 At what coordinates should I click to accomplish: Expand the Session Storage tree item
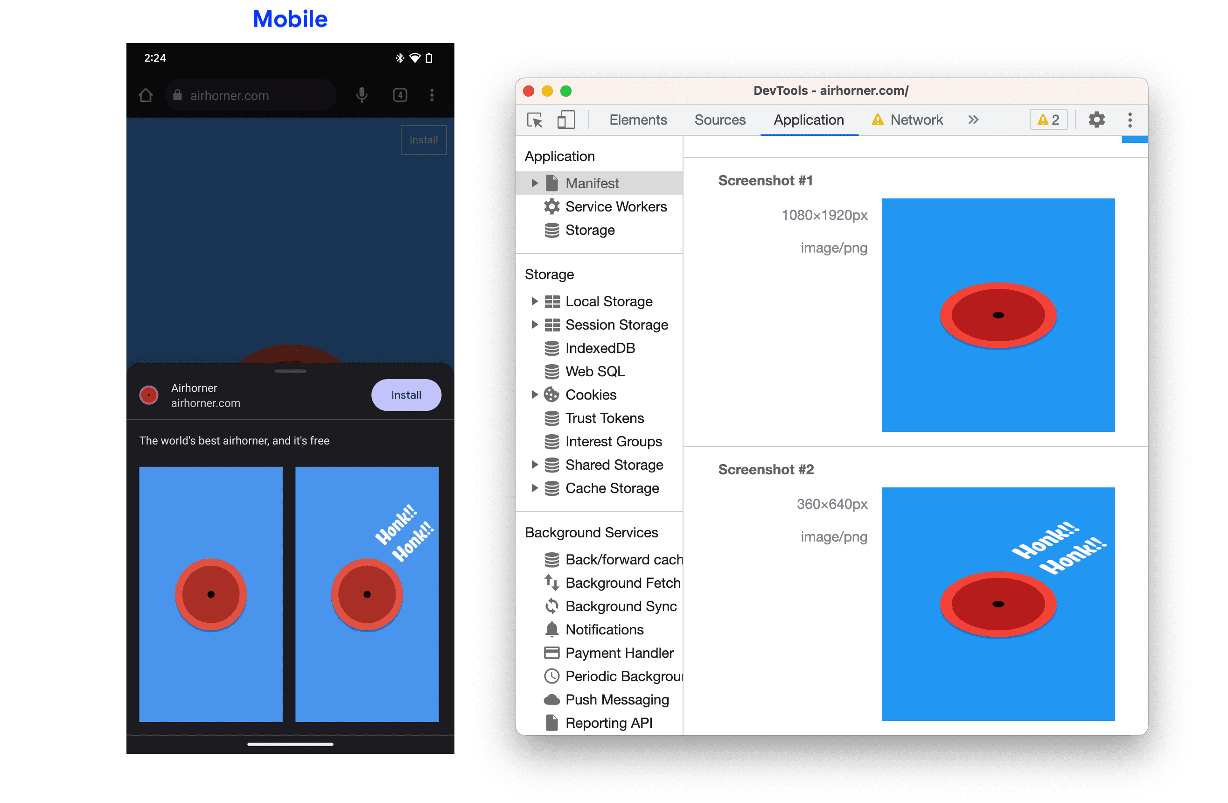pos(536,324)
